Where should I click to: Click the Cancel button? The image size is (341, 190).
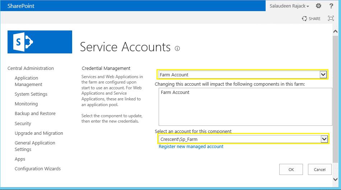(x=320, y=169)
